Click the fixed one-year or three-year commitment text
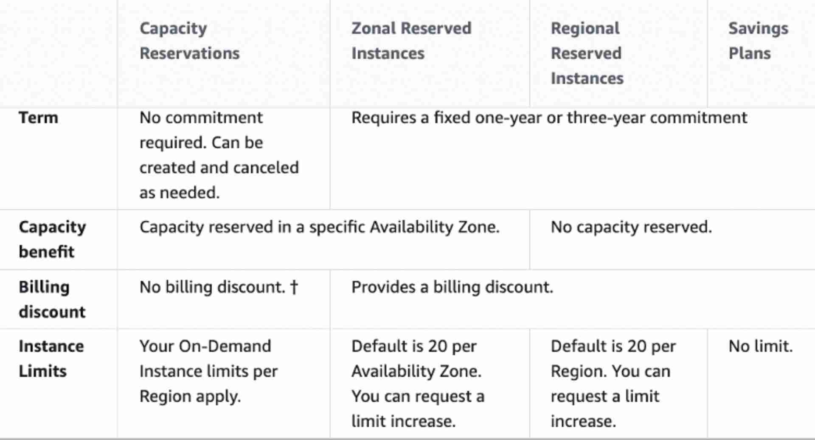Screen dimensions: 815x440 click(x=549, y=117)
